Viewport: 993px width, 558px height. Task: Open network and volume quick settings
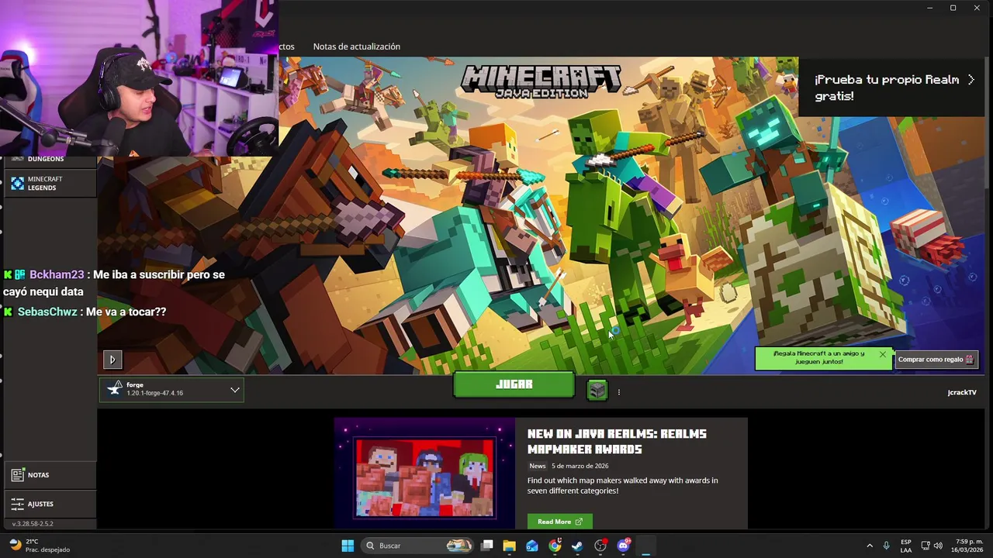click(x=931, y=546)
